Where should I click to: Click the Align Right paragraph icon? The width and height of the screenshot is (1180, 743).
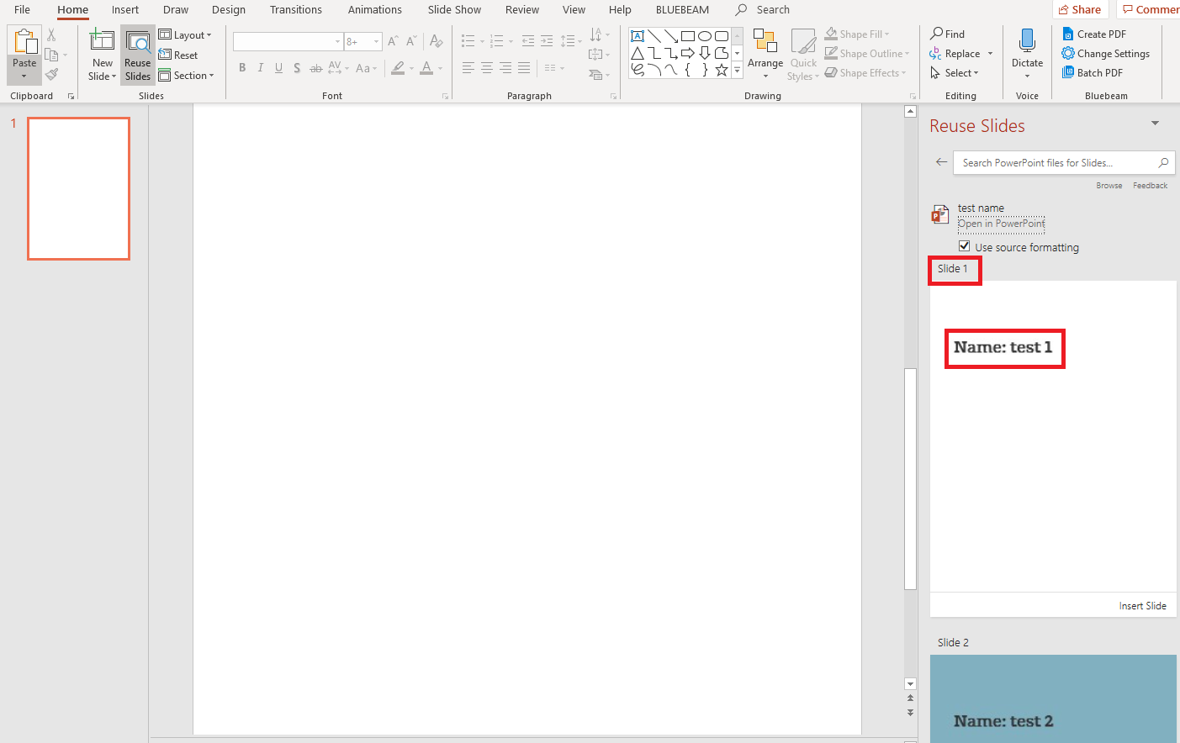click(505, 68)
